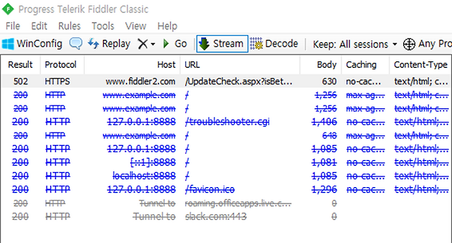
Task: Select the [::1]:8888 host cell
Action: tap(153, 162)
